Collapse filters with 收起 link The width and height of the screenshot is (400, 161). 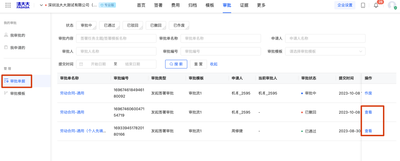coord(214,64)
